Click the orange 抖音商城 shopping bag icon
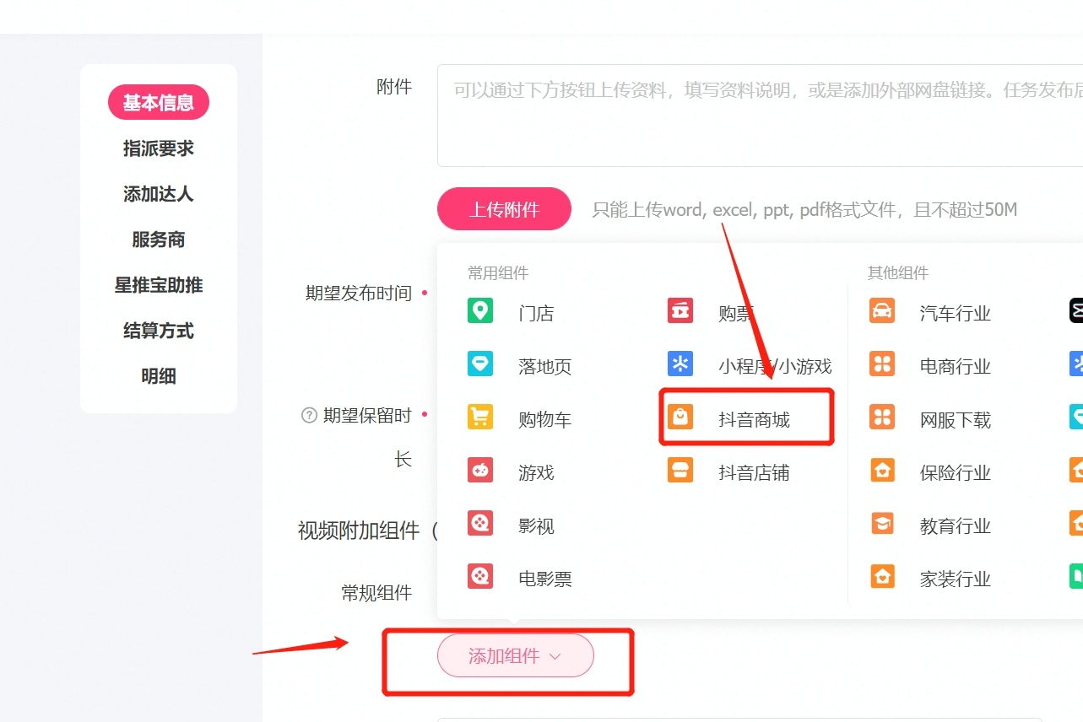This screenshot has width=1083, height=722. [x=680, y=418]
